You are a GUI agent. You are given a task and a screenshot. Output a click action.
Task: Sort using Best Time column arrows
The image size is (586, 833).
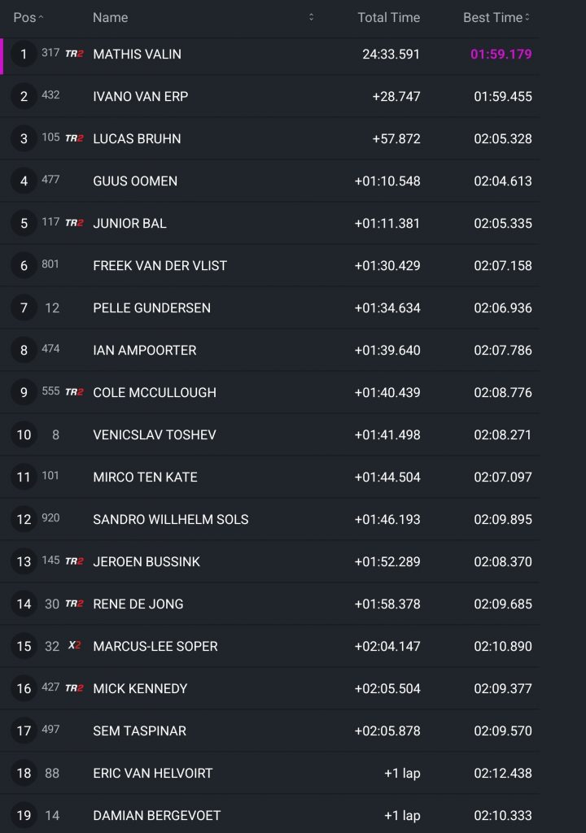pos(527,17)
